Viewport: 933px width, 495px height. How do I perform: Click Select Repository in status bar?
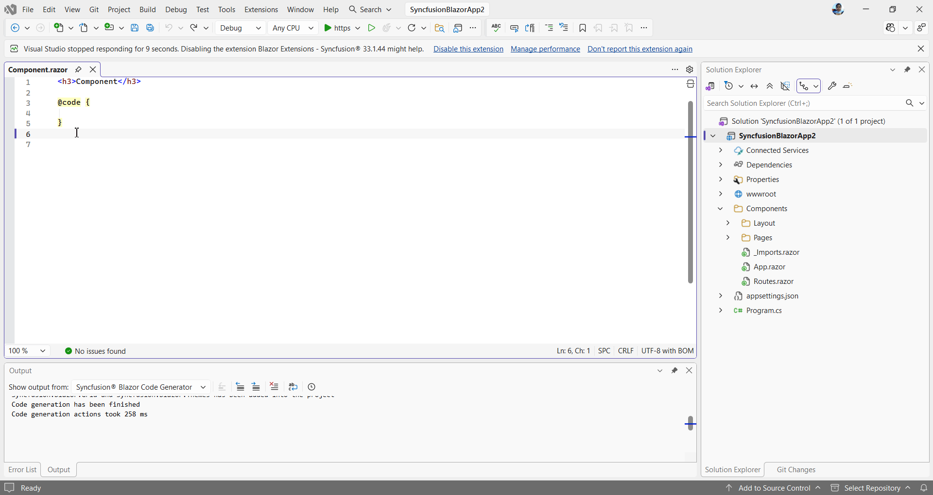click(870, 488)
